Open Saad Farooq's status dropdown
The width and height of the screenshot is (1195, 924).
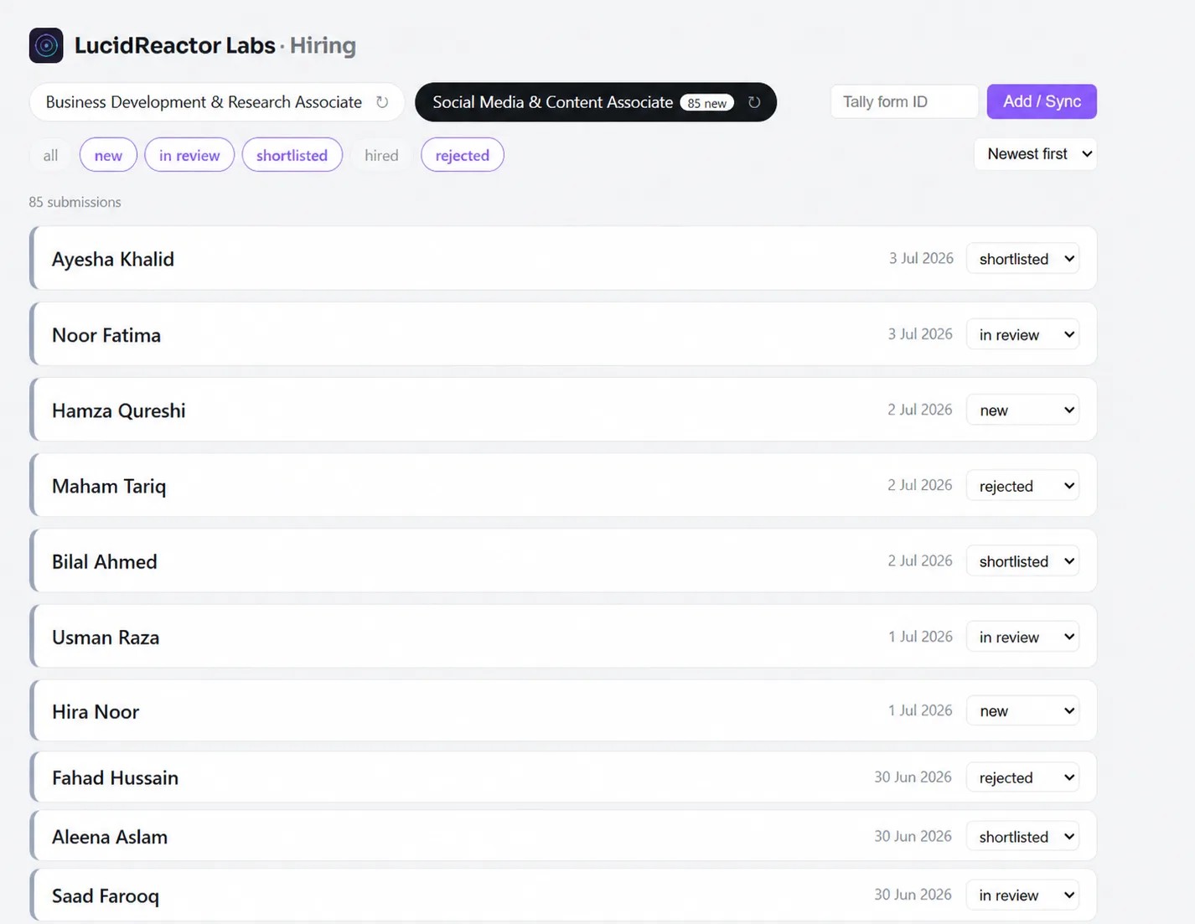click(1023, 895)
